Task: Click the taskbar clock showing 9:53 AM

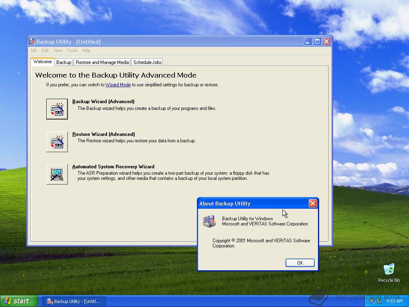Action: [394, 301]
